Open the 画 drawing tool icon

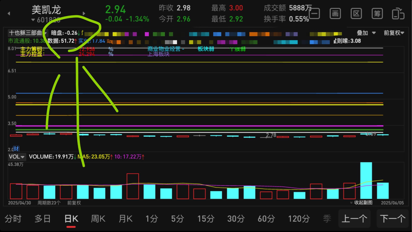pos(335,14)
